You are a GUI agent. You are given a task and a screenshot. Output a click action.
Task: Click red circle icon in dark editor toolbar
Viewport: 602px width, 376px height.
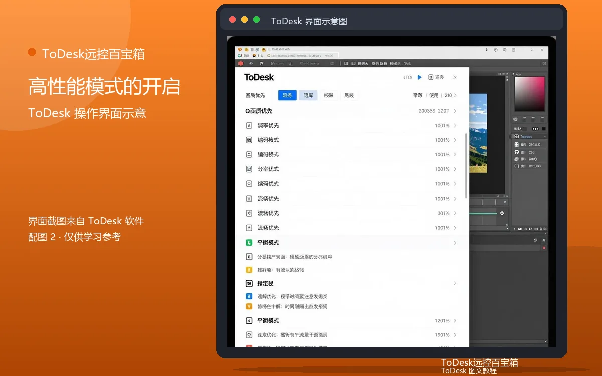tap(241, 64)
